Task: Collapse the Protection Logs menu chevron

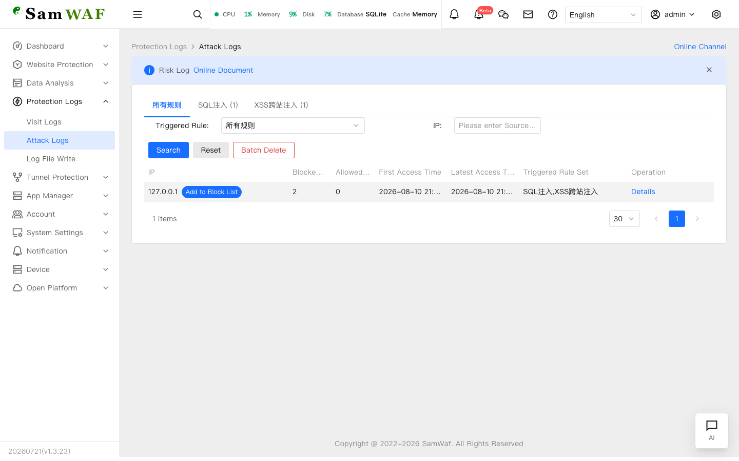Action: click(106, 101)
